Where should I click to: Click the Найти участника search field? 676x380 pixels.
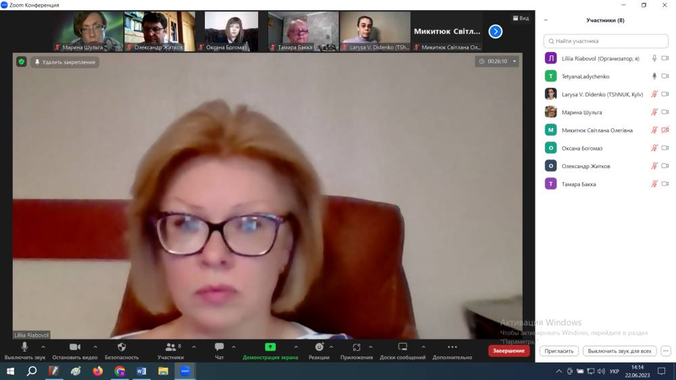click(x=606, y=41)
